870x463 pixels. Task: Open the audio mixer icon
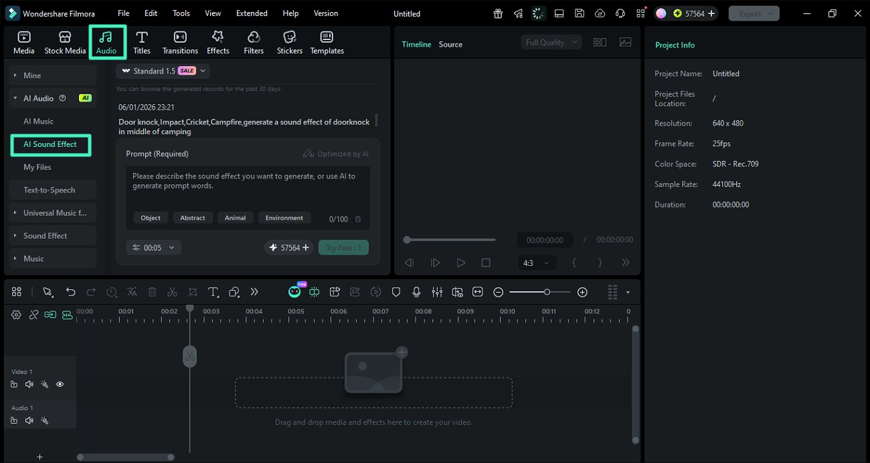pyautogui.click(x=437, y=292)
